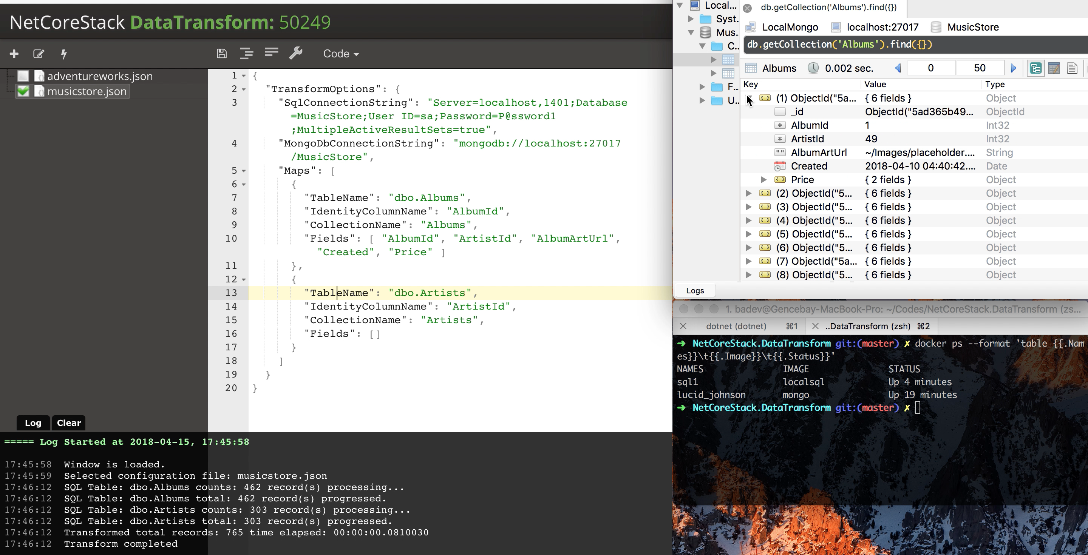The height and width of the screenshot is (555, 1088).
Task: Click the plus icon to add file
Action: click(14, 54)
